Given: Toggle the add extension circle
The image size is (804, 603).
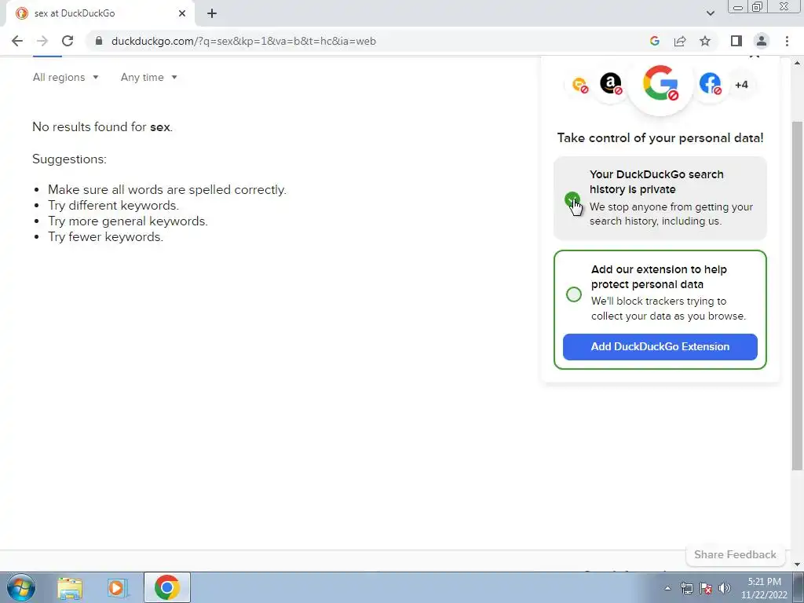Looking at the screenshot, I should [x=574, y=294].
